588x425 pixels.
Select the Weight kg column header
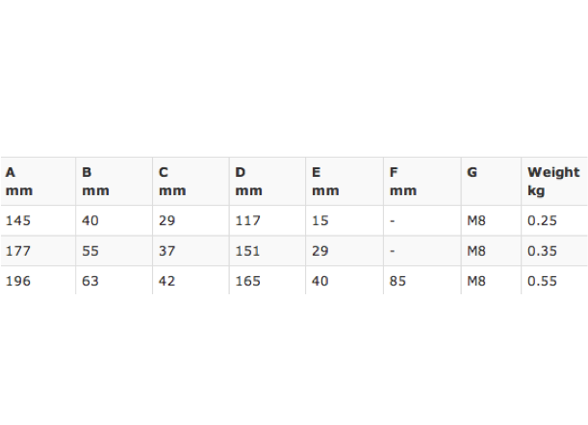click(554, 182)
